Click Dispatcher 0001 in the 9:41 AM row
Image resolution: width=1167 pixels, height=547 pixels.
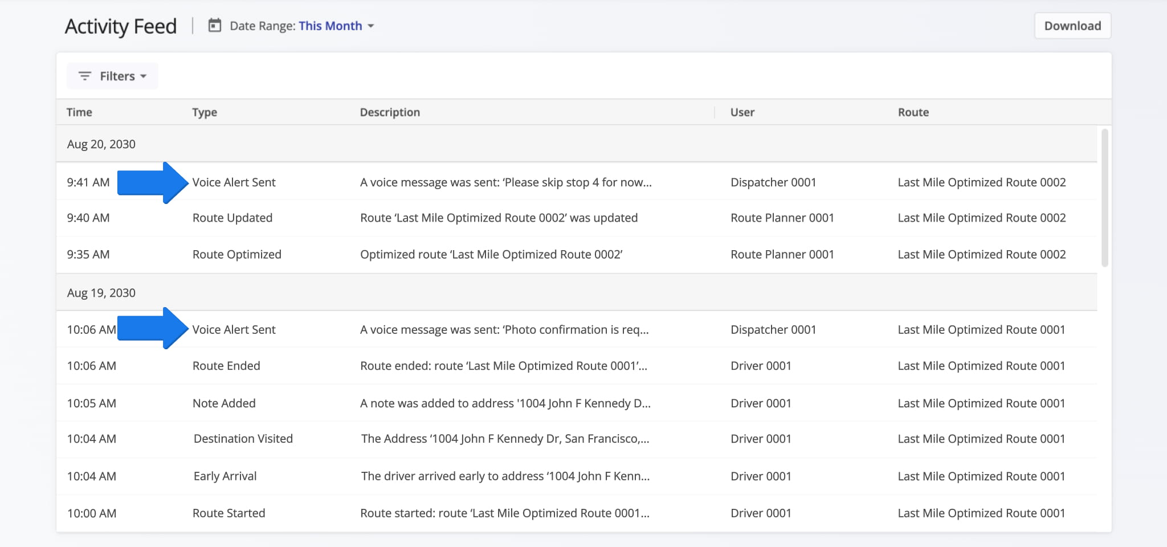[773, 182]
